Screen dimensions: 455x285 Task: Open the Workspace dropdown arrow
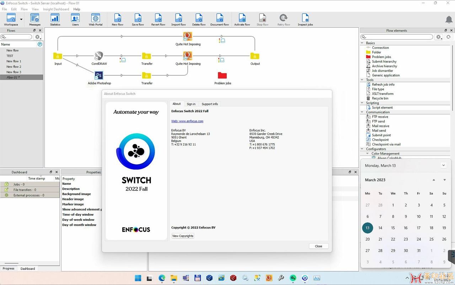[x=21, y=20]
